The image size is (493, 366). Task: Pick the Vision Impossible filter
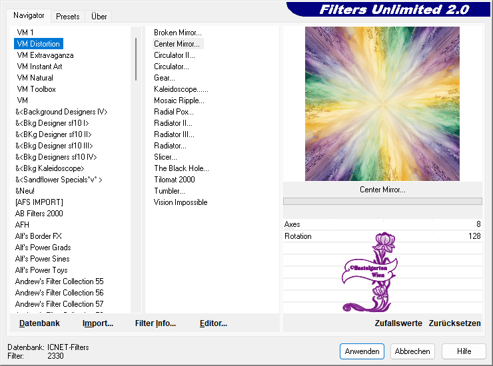[181, 202]
